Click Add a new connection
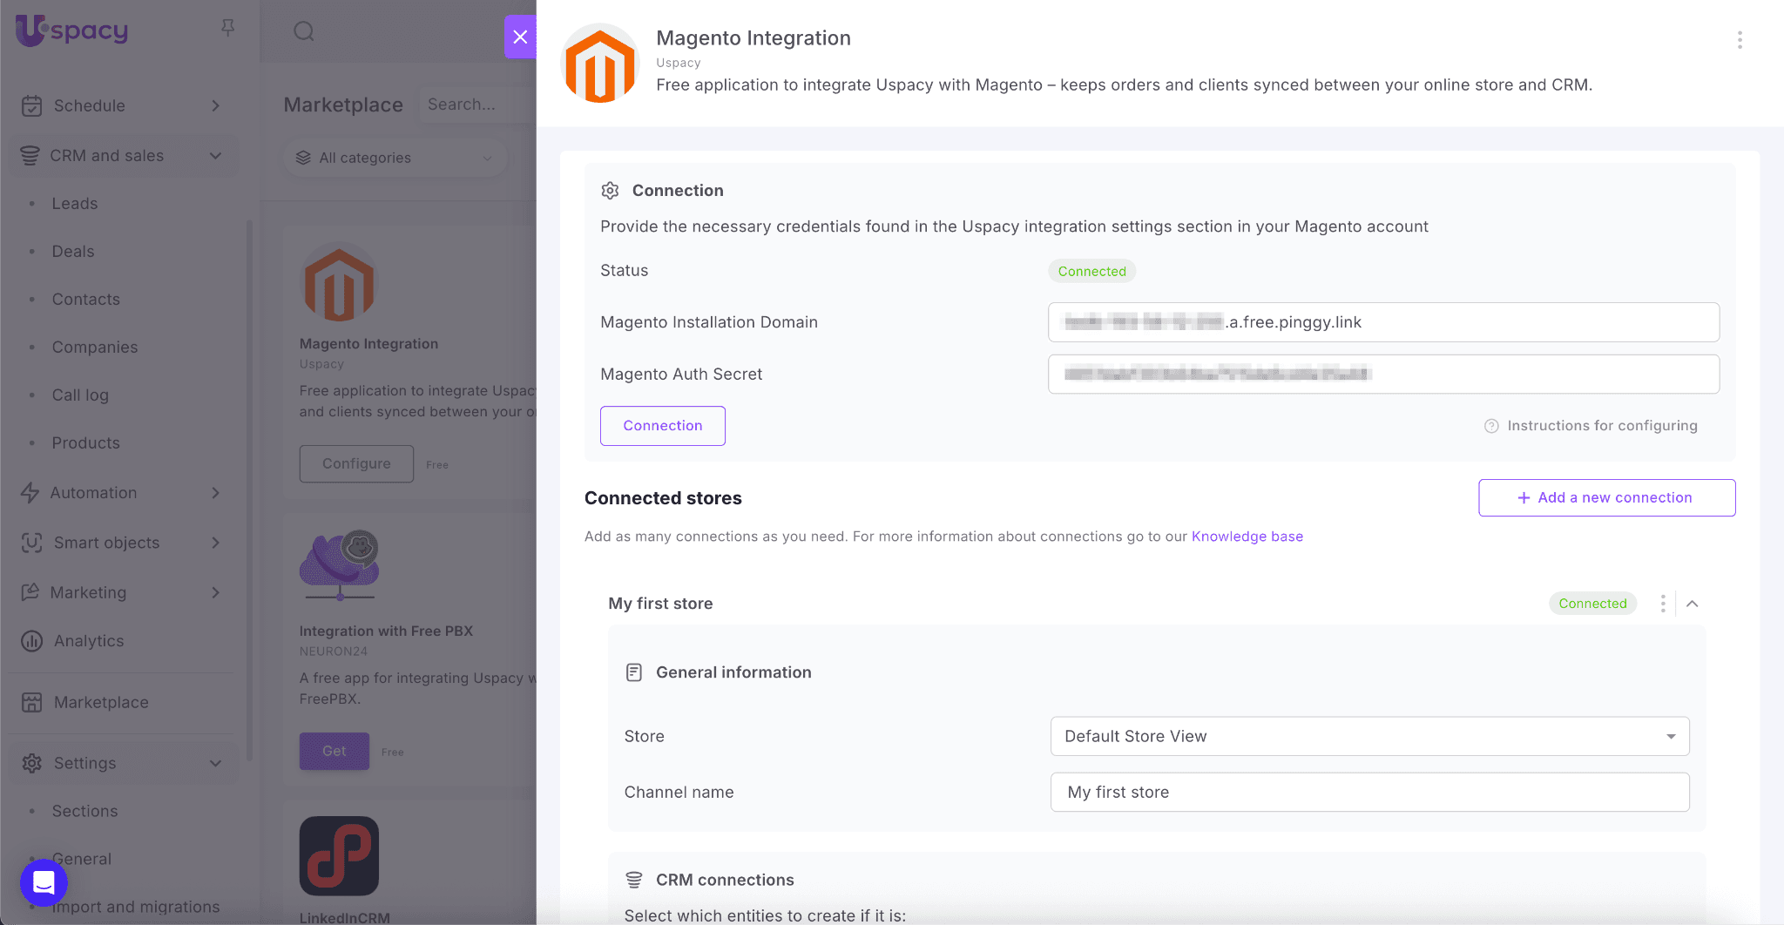The image size is (1784, 925). [x=1606, y=497]
